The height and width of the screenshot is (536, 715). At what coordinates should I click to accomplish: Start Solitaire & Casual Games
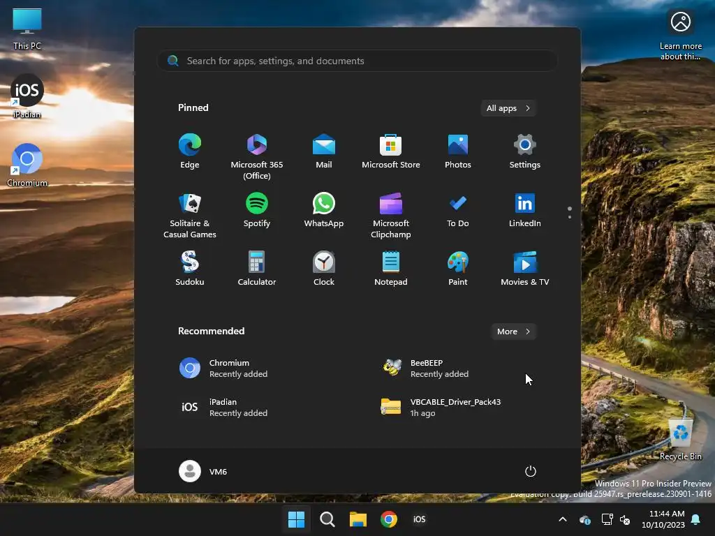point(190,215)
